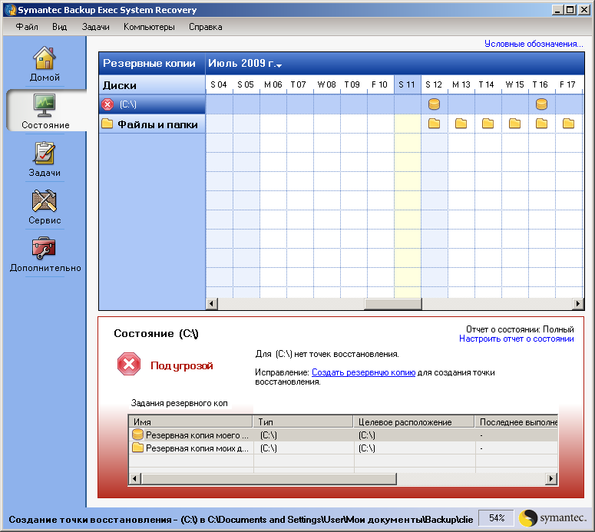Open the Вид menu
The height and width of the screenshot is (532, 595).
tap(60, 27)
